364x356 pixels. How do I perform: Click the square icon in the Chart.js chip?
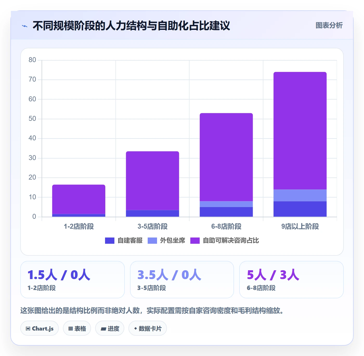pyautogui.click(x=28, y=329)
